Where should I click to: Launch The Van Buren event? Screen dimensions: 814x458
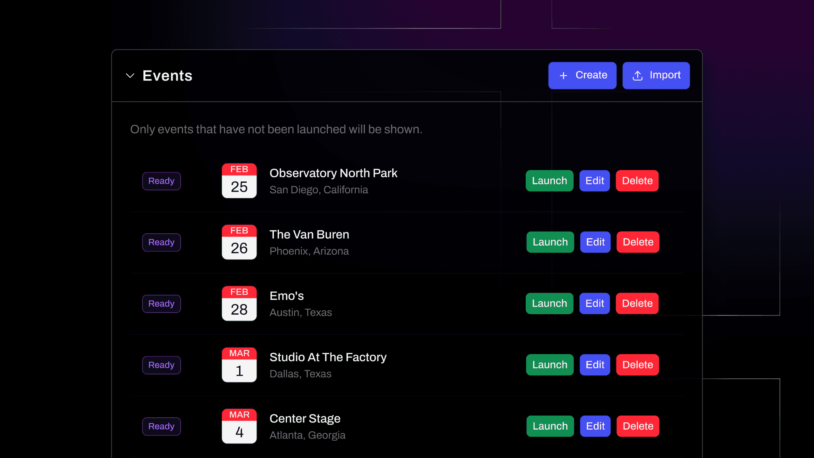[550, 242]
